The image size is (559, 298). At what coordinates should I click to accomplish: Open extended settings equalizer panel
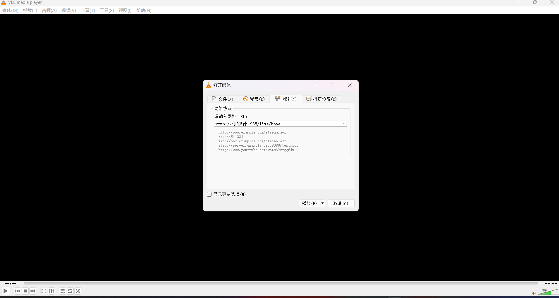point(51,291)
